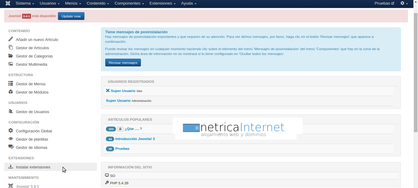Open Gestor de Idiomas link

(x=32, y=147)
